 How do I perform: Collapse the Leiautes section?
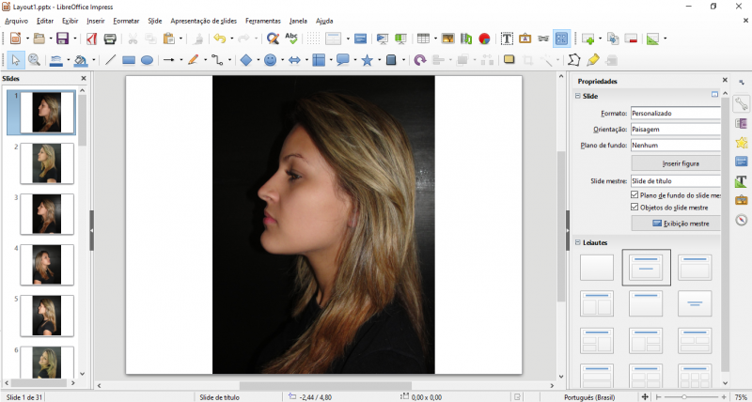(577, 243)
